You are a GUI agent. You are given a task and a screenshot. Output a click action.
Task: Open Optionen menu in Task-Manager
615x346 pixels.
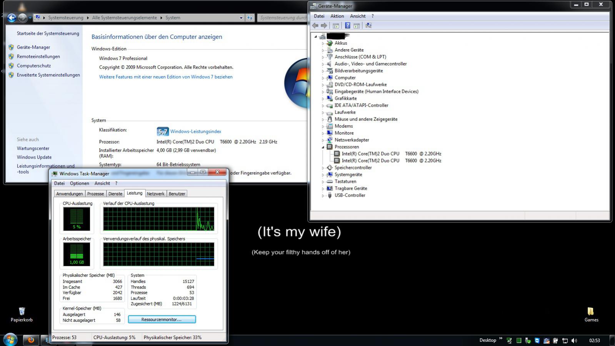79,183
